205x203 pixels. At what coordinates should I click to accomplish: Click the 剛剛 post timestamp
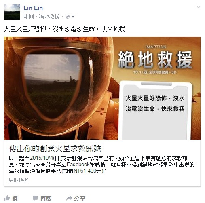pyautogui.click(x=29, y=17)
